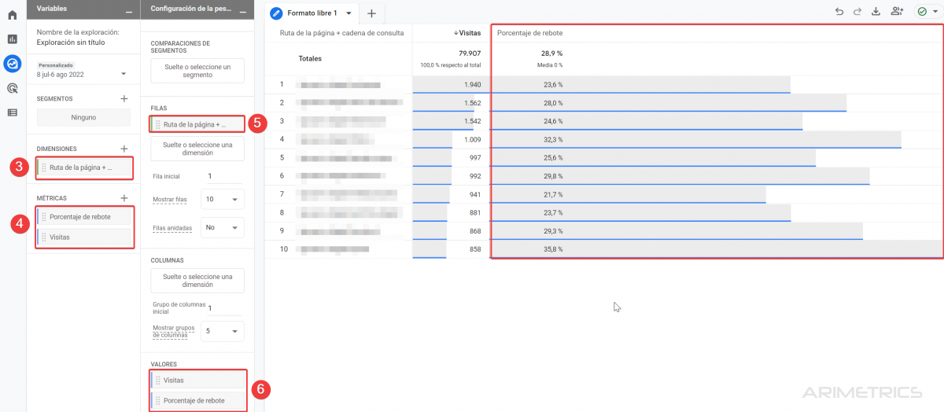This screenshot has width=944, height=412.
Task: Add a new segment with plus icon
Action: [124, 99]
